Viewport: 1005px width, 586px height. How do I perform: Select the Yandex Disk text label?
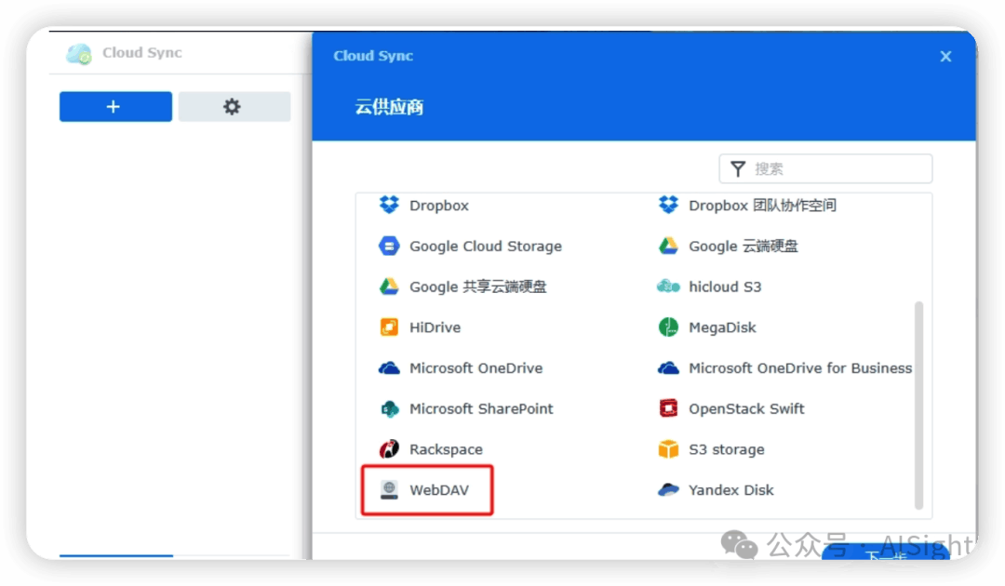click(x=730, y=490)
